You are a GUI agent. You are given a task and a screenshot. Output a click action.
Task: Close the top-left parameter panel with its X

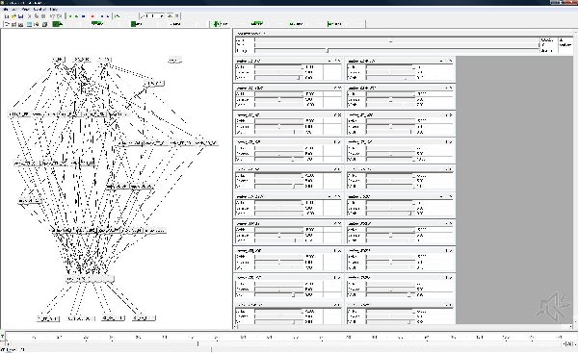click(x=338, y=61)
